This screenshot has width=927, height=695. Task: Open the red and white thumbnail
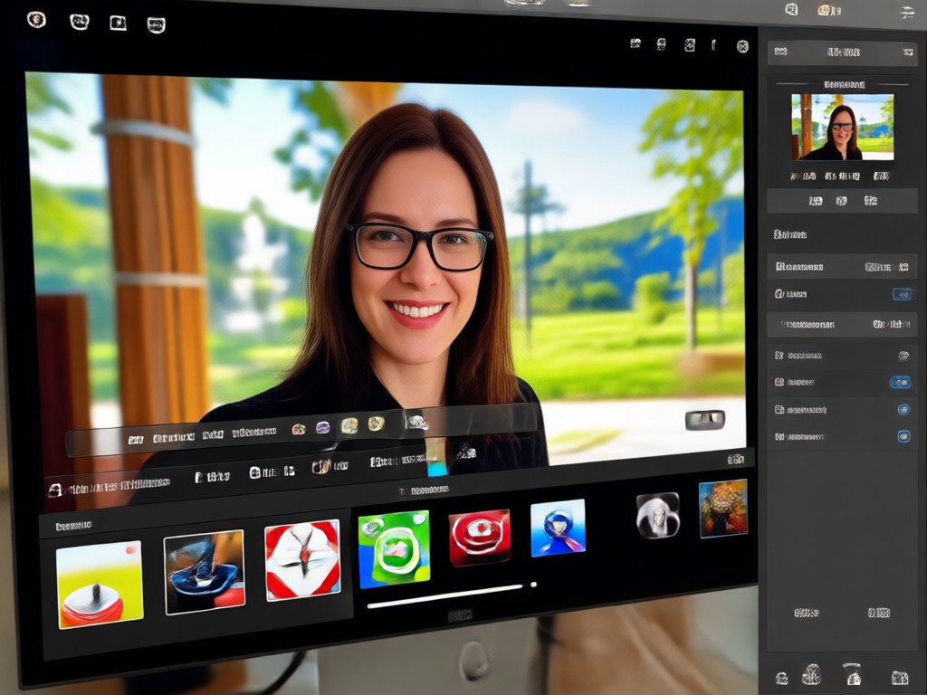(x=302, y=560)
